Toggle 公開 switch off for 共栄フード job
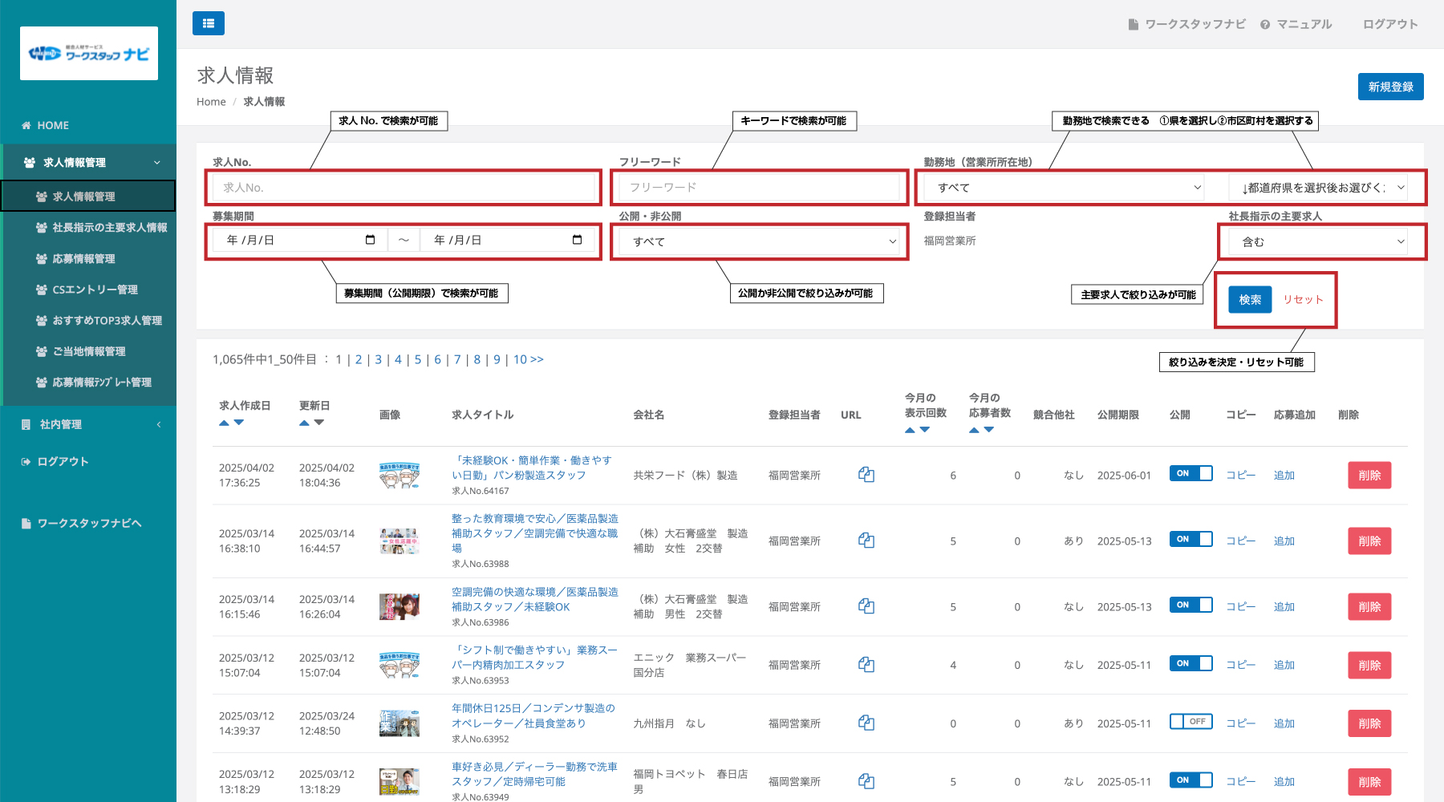The image size is (1444, 802). pyautogui.click(x=1190, y=473)
